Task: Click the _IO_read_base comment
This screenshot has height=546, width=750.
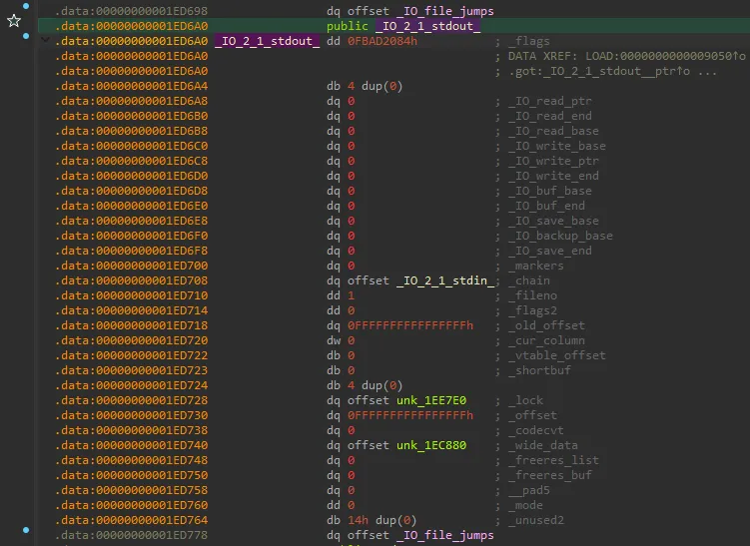Action: pyautogui.click(x=553, y=131)
